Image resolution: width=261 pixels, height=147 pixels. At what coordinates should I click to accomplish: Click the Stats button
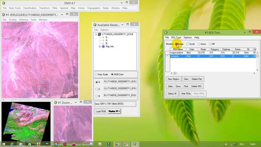[x=170, y=86]
